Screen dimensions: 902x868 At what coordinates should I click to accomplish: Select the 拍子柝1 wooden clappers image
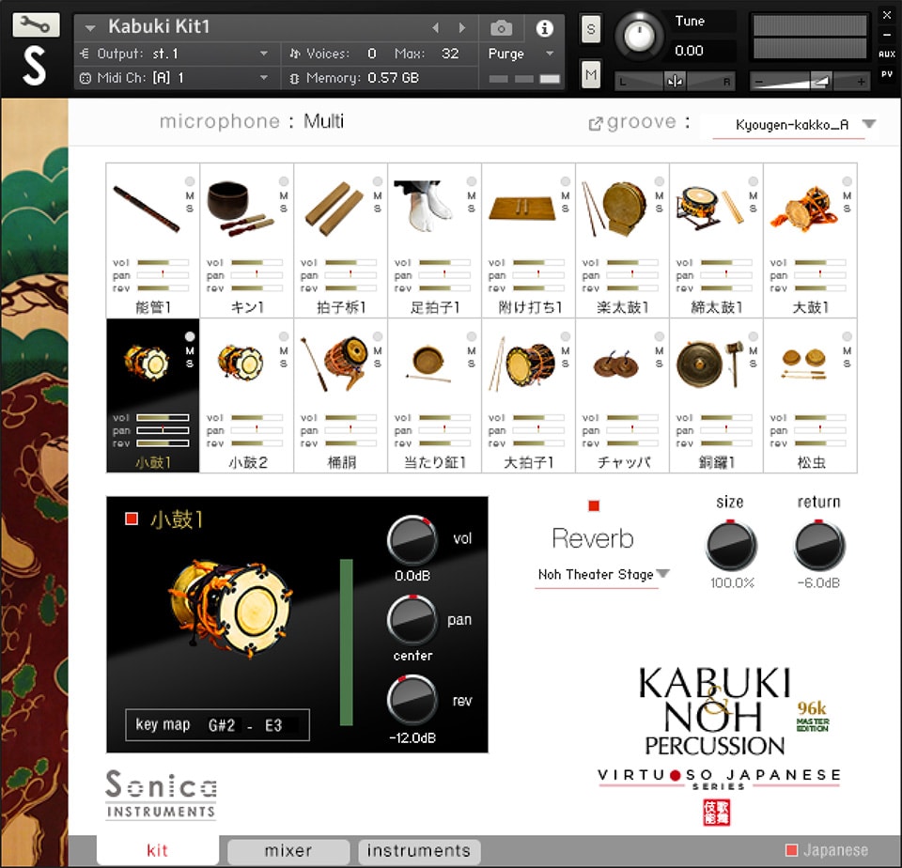(x=334, y=209)
